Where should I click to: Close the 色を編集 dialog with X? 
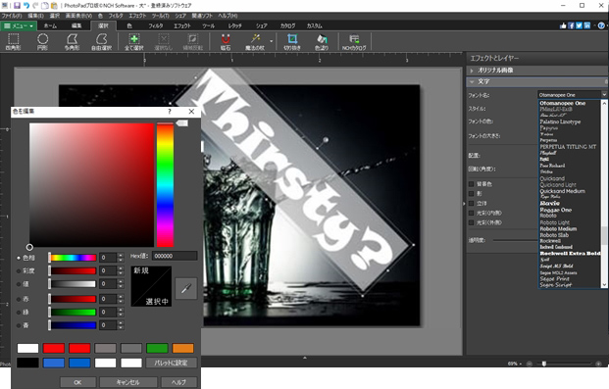pos(191,112)
